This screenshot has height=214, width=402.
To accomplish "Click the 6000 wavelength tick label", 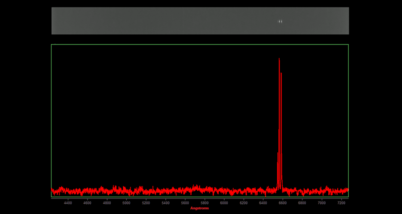I will pos(224,203).
